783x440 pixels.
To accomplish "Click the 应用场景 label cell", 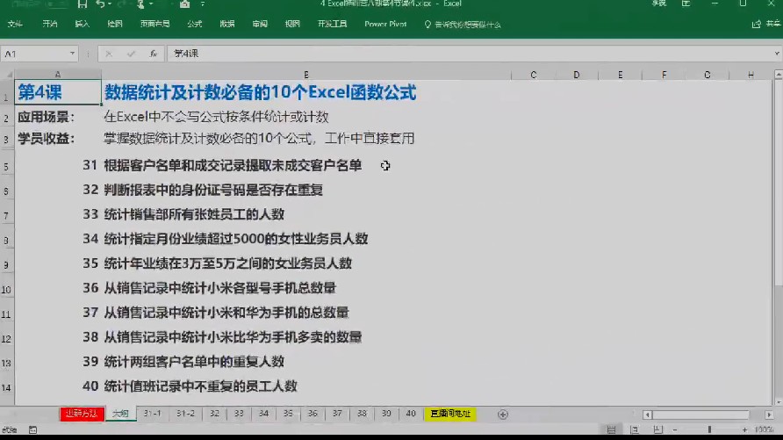I will 46,117.
